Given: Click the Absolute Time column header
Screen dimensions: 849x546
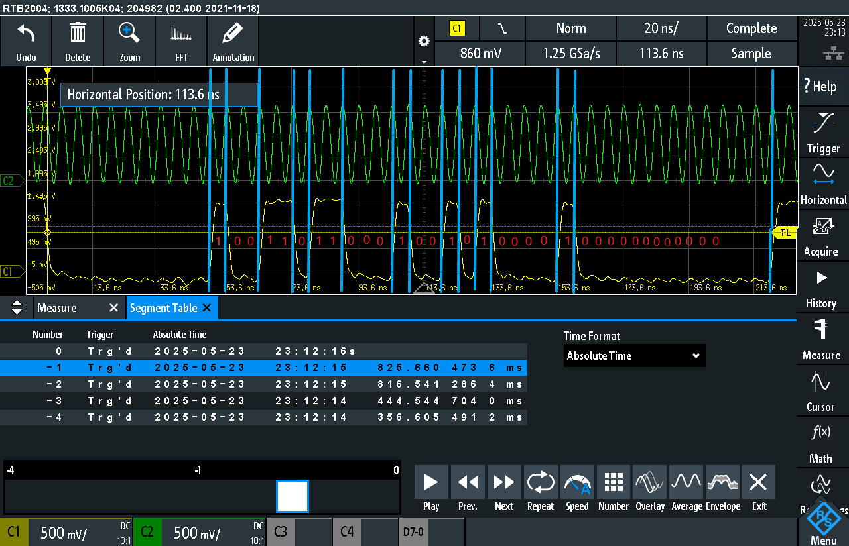Looking at the screenshot, I should pyautogui.click(x=180, y=335).
